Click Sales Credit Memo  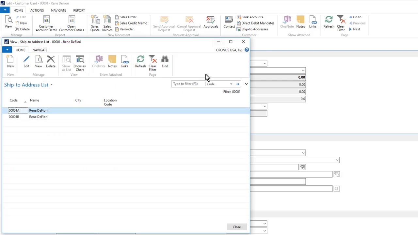point(131,23)
